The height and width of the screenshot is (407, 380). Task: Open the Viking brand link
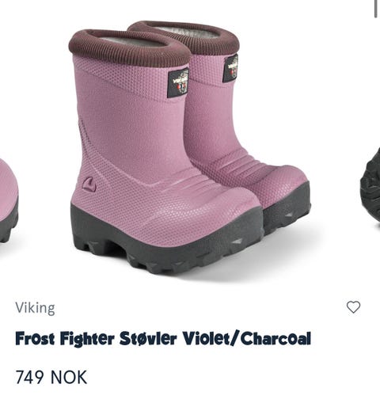pos(35,308)
